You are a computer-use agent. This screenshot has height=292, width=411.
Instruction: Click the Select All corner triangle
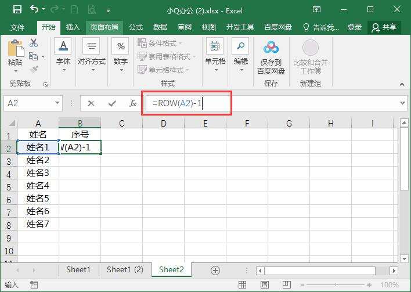tap(11, 123)
